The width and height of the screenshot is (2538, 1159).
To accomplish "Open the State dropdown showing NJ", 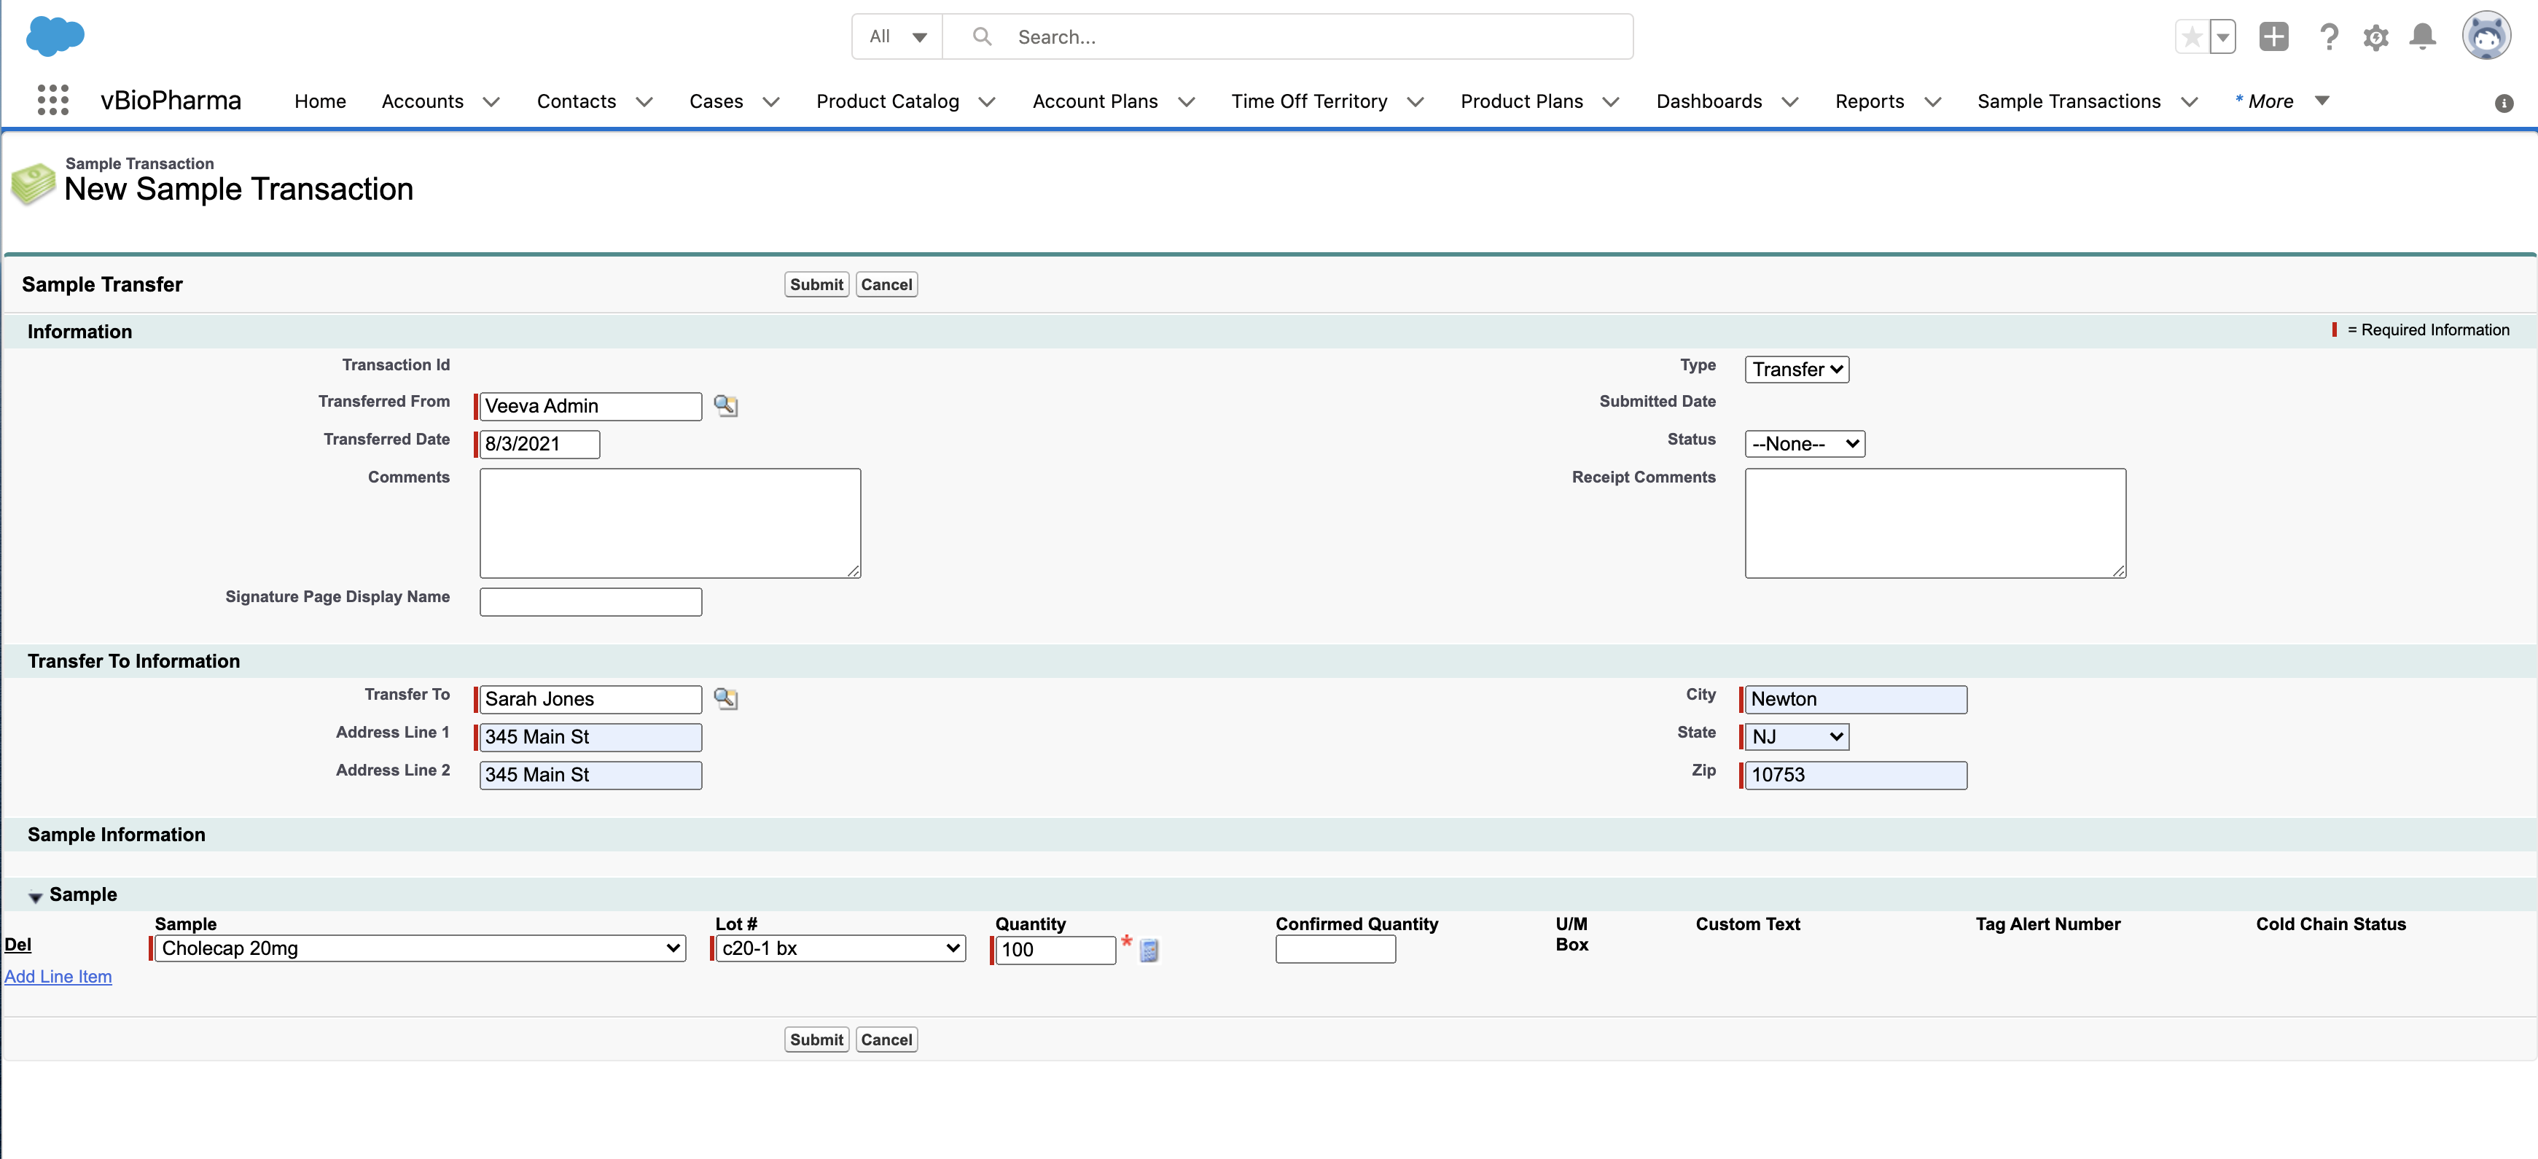I will click(1796, 737).
